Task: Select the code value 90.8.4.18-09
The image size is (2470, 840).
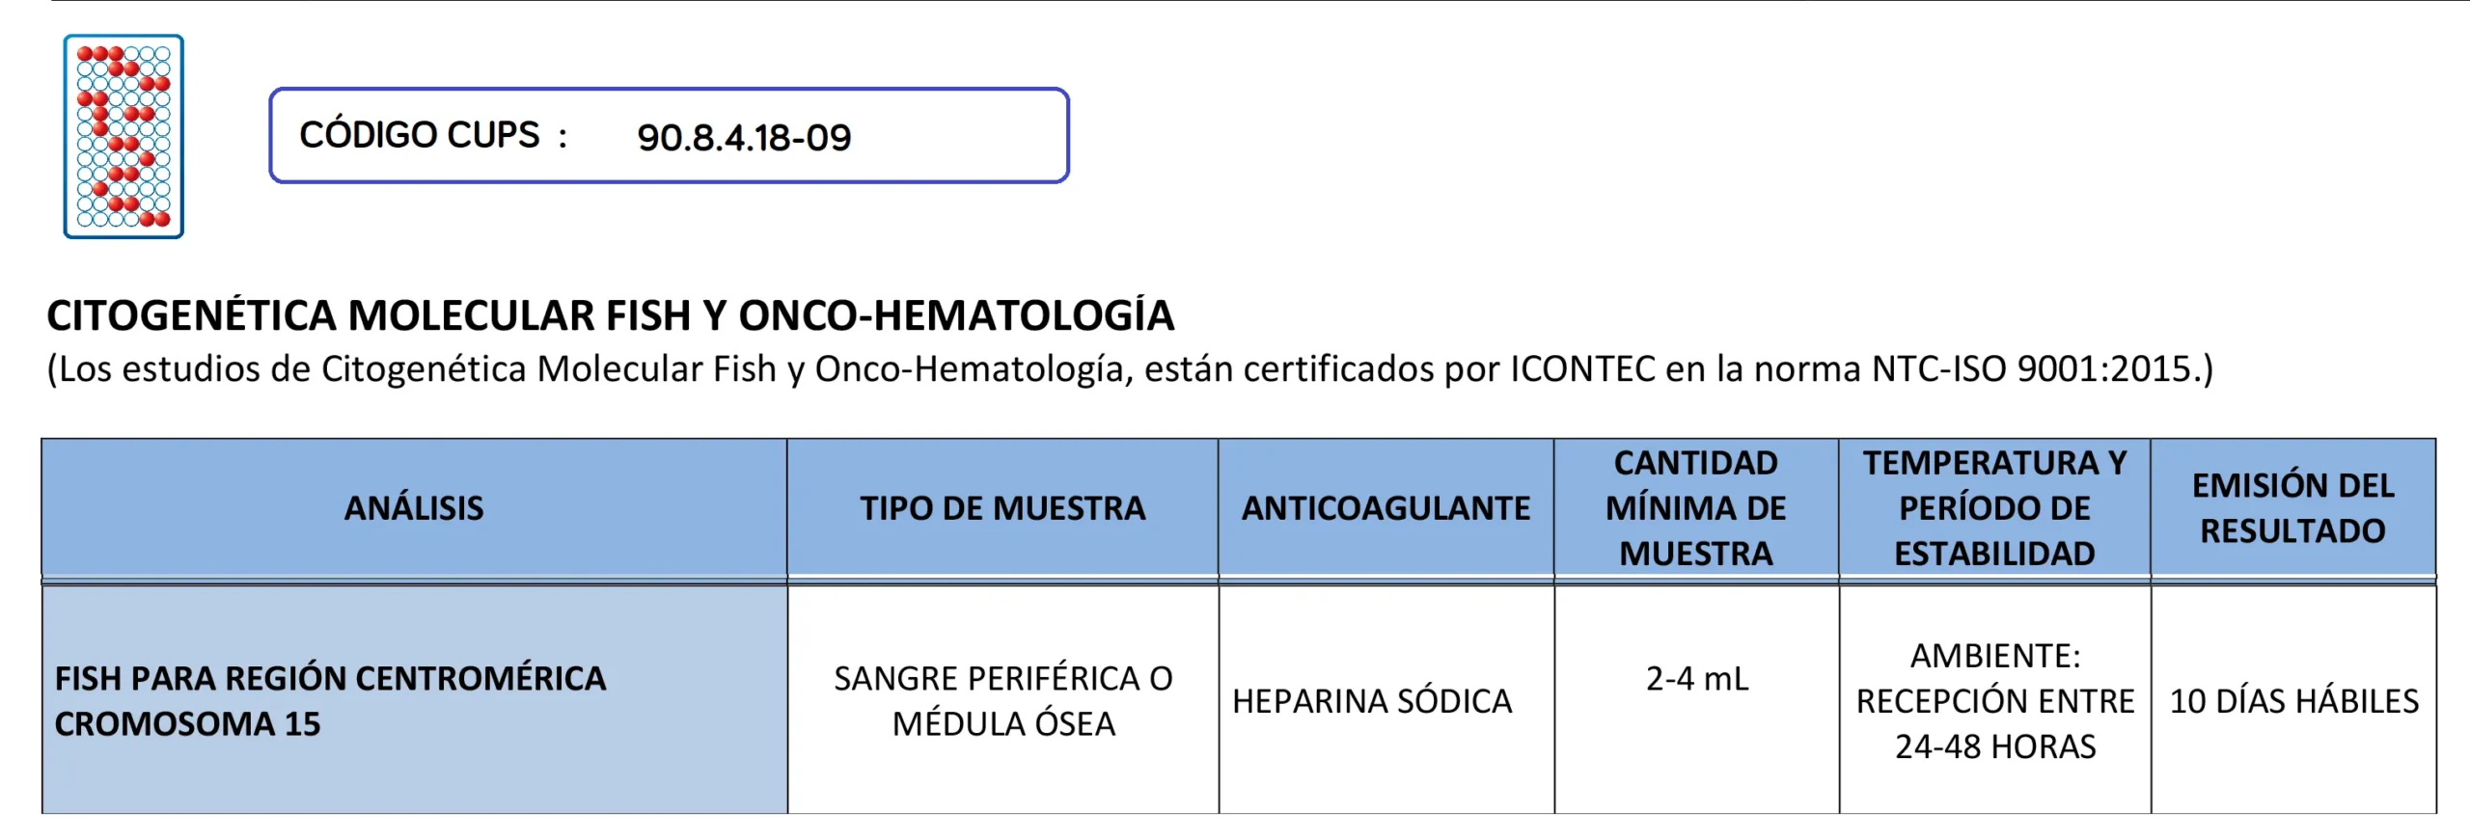Action: 744,138
